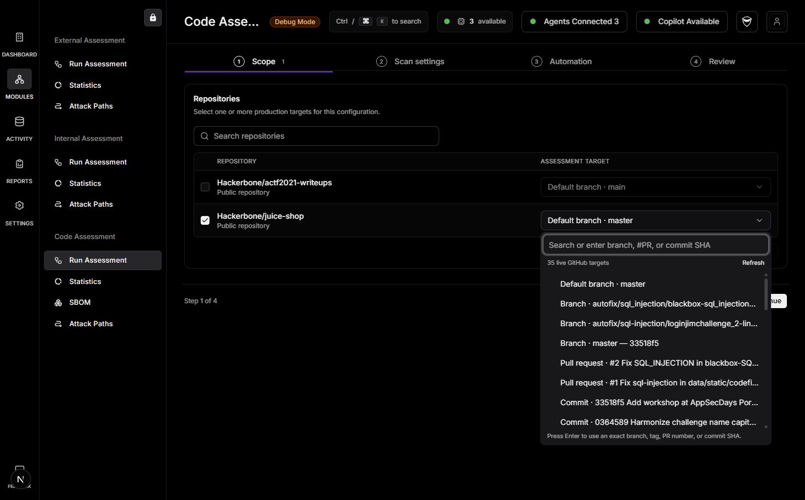
Task: Switch to the Scope step tab
Action: point(258,61)
